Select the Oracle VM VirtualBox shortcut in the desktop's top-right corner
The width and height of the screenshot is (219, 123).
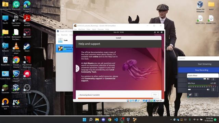click(x=200, y=6)
